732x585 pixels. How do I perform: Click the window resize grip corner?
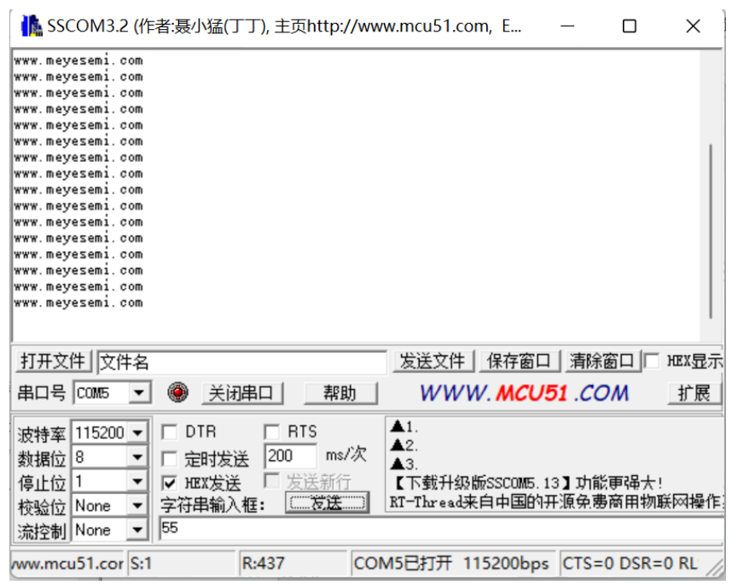pyautogui.click(x=714, y=568)
